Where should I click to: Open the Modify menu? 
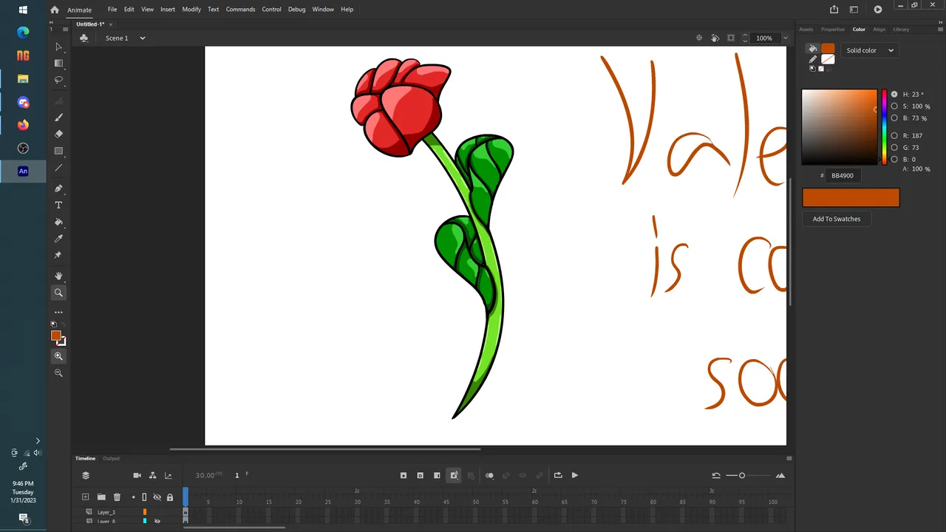[191, 10]
